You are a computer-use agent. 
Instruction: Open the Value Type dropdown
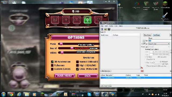point(159,47)
